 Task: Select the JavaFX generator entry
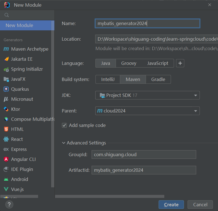(26, 79)
